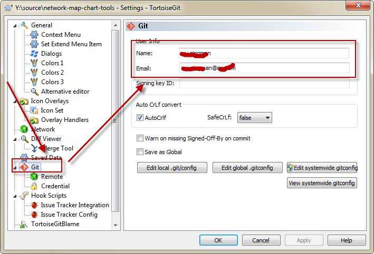Click the Issue Tracker Integration bug icon
This screenshot has height=254, width=374.
34,205
